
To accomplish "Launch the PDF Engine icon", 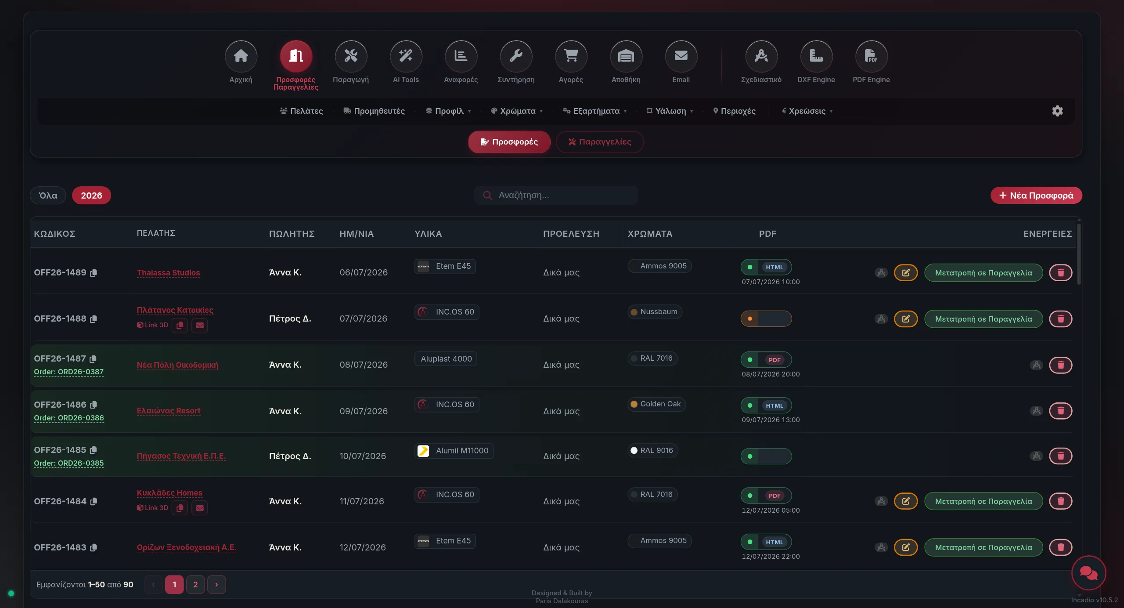I will point(871,56).
